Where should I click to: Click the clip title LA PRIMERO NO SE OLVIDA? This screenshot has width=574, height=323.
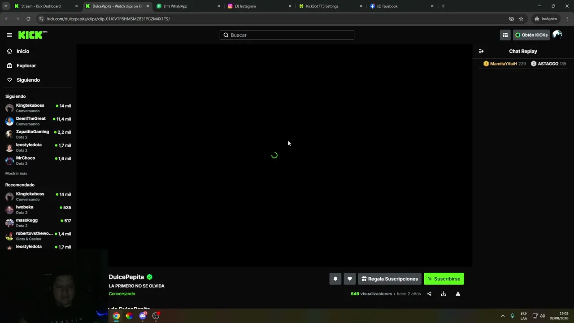coord(136,286)
